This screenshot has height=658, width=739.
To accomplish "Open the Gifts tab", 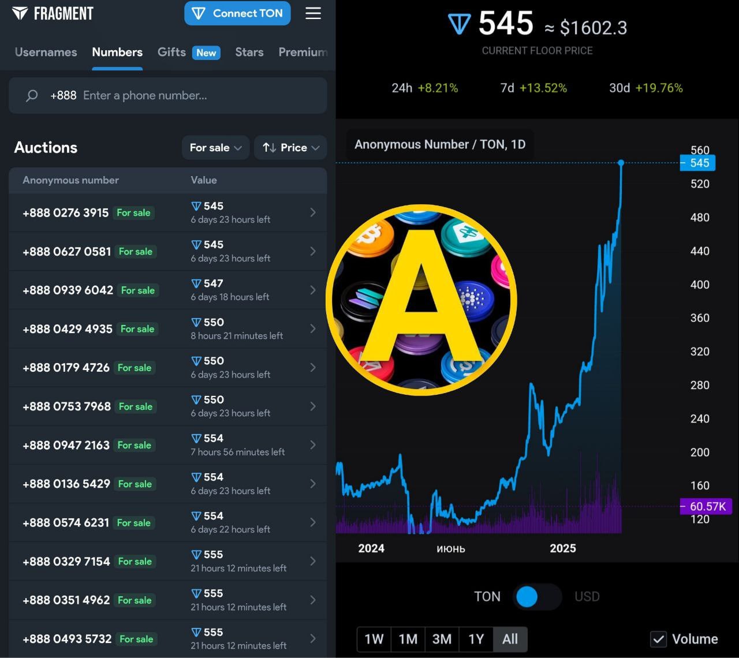I will 171,52.
